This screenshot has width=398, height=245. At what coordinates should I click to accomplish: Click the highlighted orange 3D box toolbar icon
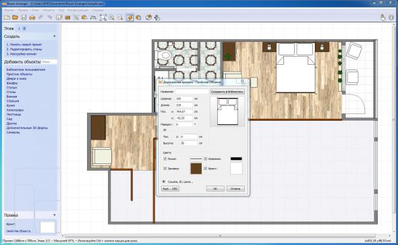[130, 18]
